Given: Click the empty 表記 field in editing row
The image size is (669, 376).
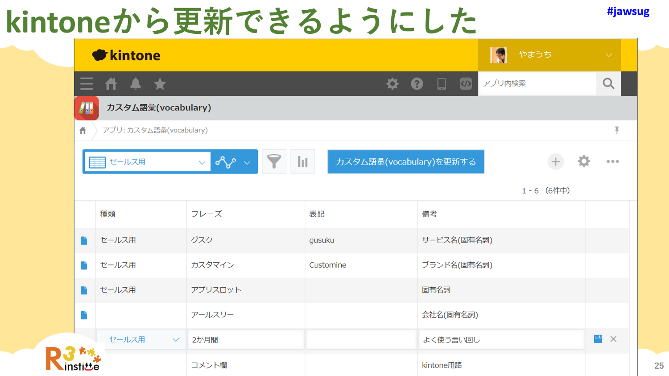Looking at the screenshot, I should pyautogui.click(x=361, y=340).
